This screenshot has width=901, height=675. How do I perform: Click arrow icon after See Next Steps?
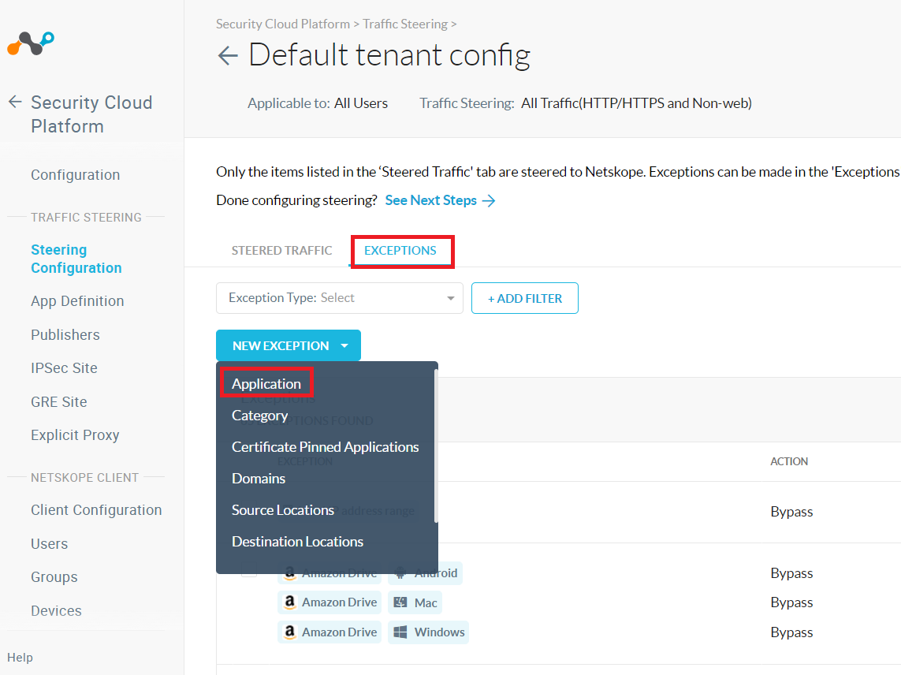click(x=489, y=200)
